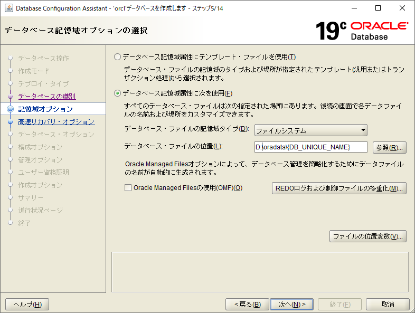Viewport: 415px width, 313px height.
Task: Click the Oracle 19c Database logo
Action: pyautogui.click(x=362, y=31)
